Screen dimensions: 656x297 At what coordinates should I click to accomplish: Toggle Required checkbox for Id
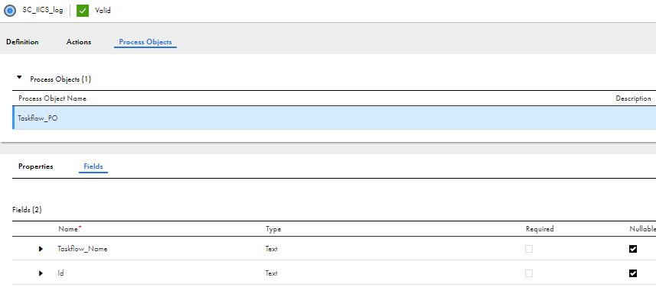[529, 273]
